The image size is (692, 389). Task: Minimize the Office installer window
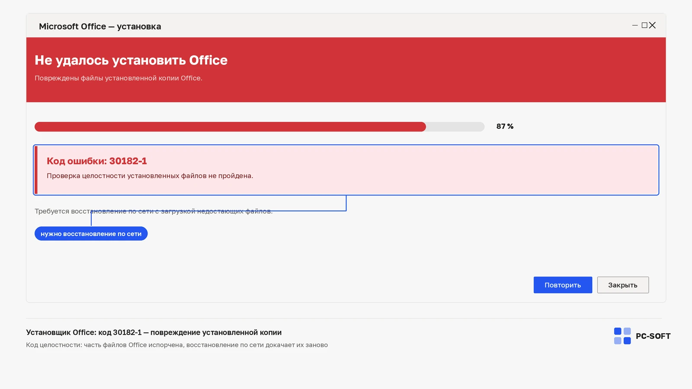coord(635,26)
